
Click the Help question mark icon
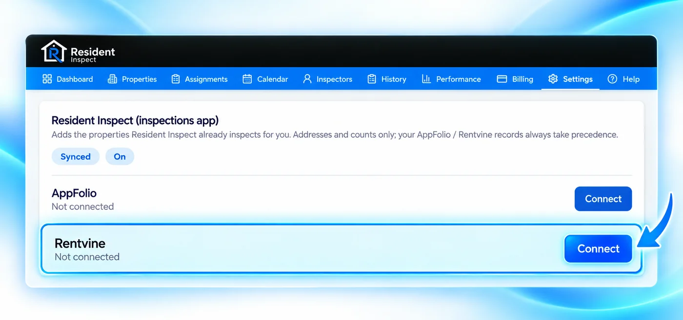coord(612,79)
